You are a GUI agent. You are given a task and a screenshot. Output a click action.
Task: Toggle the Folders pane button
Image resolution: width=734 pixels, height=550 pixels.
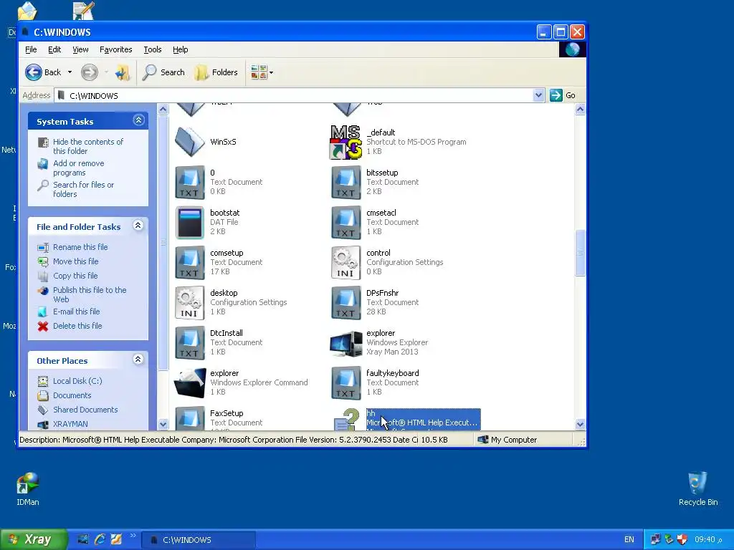tap(216, 72)
